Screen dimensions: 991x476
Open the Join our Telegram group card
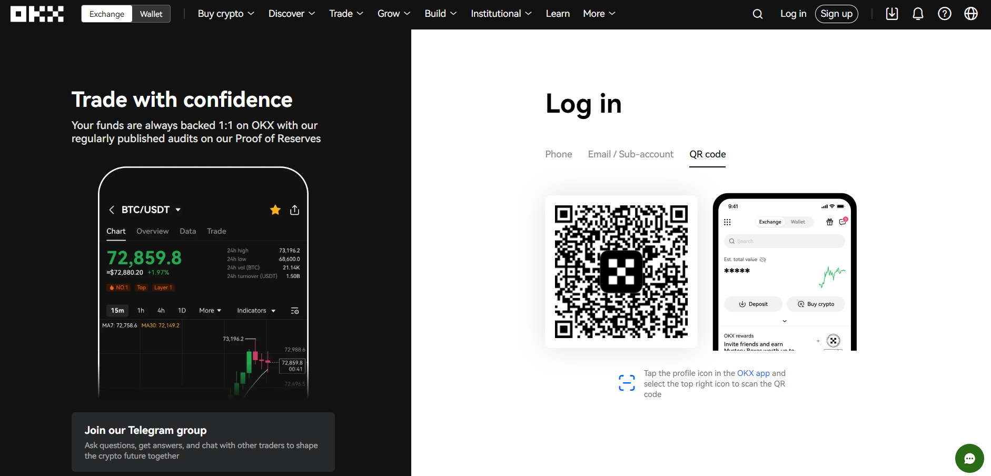[203, 442]
